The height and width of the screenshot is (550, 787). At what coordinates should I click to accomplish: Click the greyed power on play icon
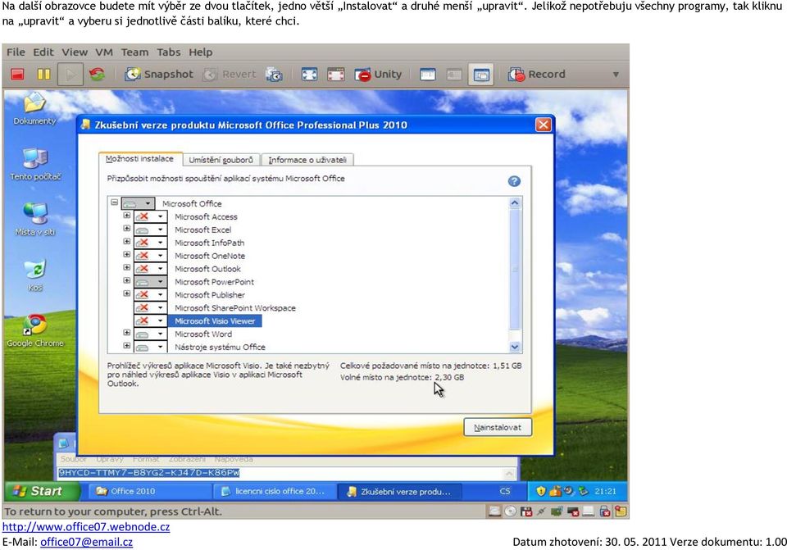pos(71,75)
